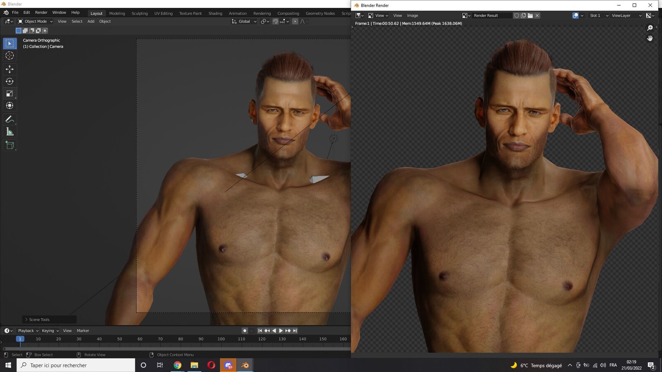Viewport: 662px width, 372px height.
Task: Open the ViewLayer dropdown in Render window
Action: pos(626,16)
